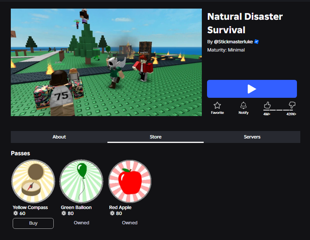Click the Notify bell icon
Viewport: 310px width, 240px height.
(243, 105)
